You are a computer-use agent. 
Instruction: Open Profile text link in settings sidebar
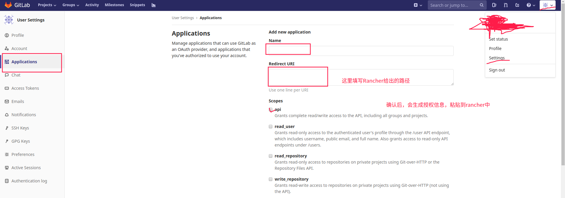coord(18,35)
